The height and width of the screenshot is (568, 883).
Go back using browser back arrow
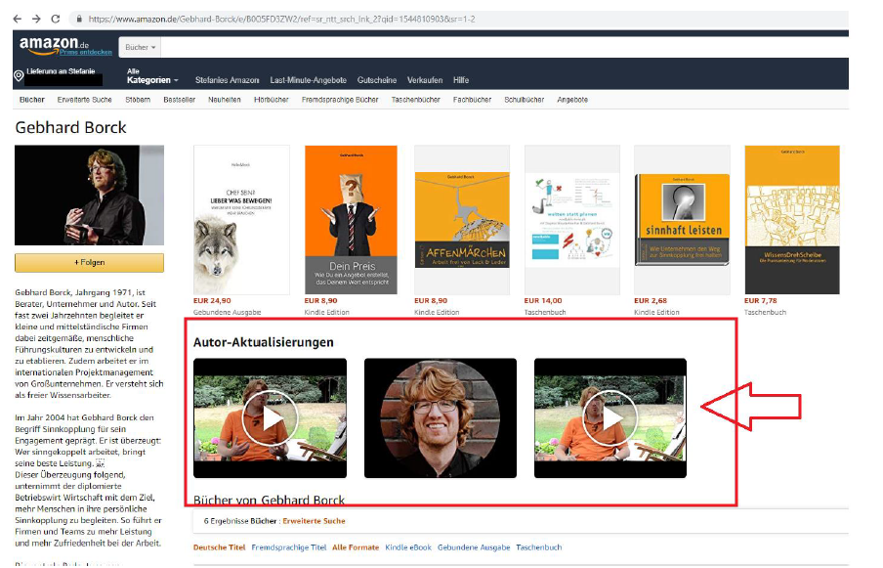pos(18,20)
